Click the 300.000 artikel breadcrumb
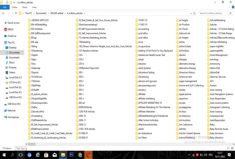 point(57,13)
